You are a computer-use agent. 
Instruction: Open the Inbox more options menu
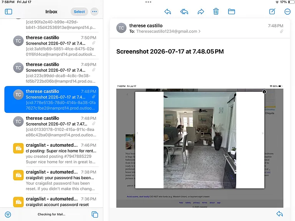(x=94, y=12)
